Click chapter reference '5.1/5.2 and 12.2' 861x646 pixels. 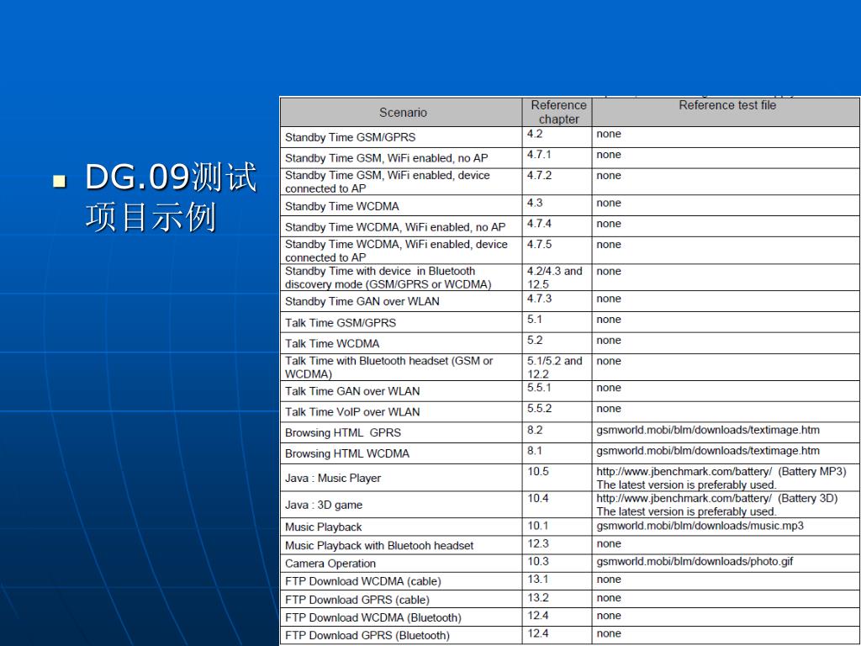(x=555, y=367)
